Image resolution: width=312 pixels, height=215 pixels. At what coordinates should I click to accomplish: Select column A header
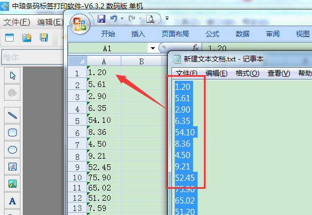104,61
